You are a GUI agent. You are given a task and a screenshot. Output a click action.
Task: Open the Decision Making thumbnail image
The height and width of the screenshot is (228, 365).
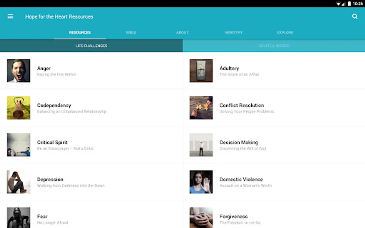[201, 145]
